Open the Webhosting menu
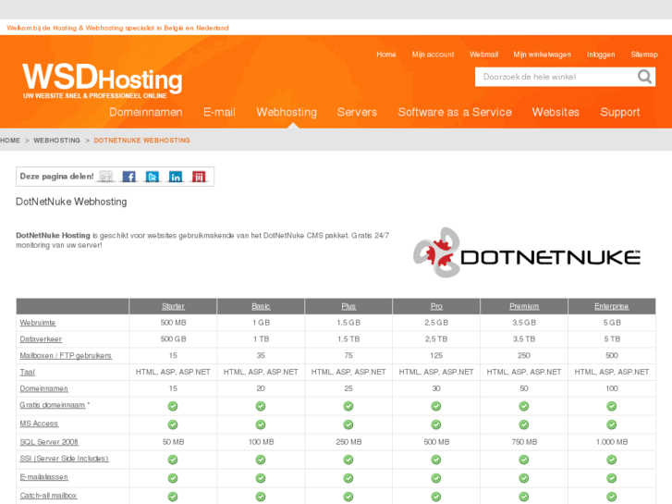The image size is (672, 504). [287, 113]
